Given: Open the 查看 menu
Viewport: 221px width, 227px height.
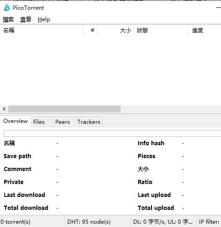Looking at the screenshot, I should coord(26,19).
